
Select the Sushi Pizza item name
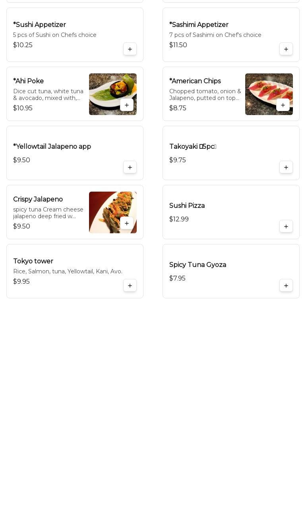pyautogui.click(x=187, y=206)
